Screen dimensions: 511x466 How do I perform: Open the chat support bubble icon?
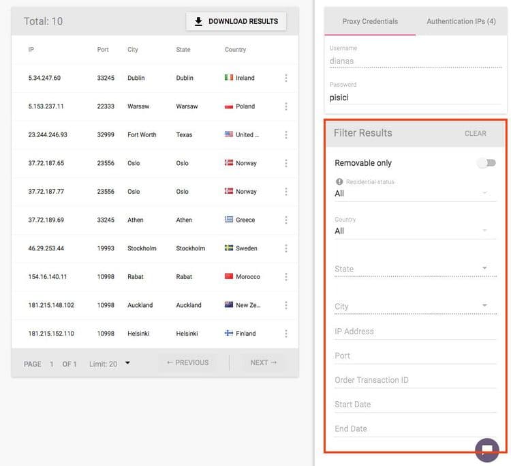click(x=486, y=449)
